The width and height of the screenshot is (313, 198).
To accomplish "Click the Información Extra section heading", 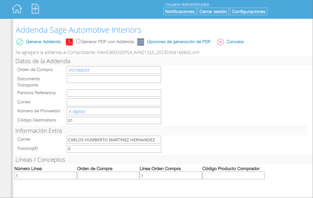I will pos(39,131).
